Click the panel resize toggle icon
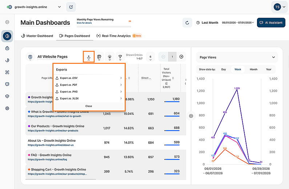Screen dimensions: 289x189 (x=191, y=116)
